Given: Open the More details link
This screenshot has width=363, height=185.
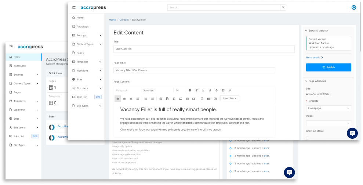Looking at the screenshot, I should point(315,57).
